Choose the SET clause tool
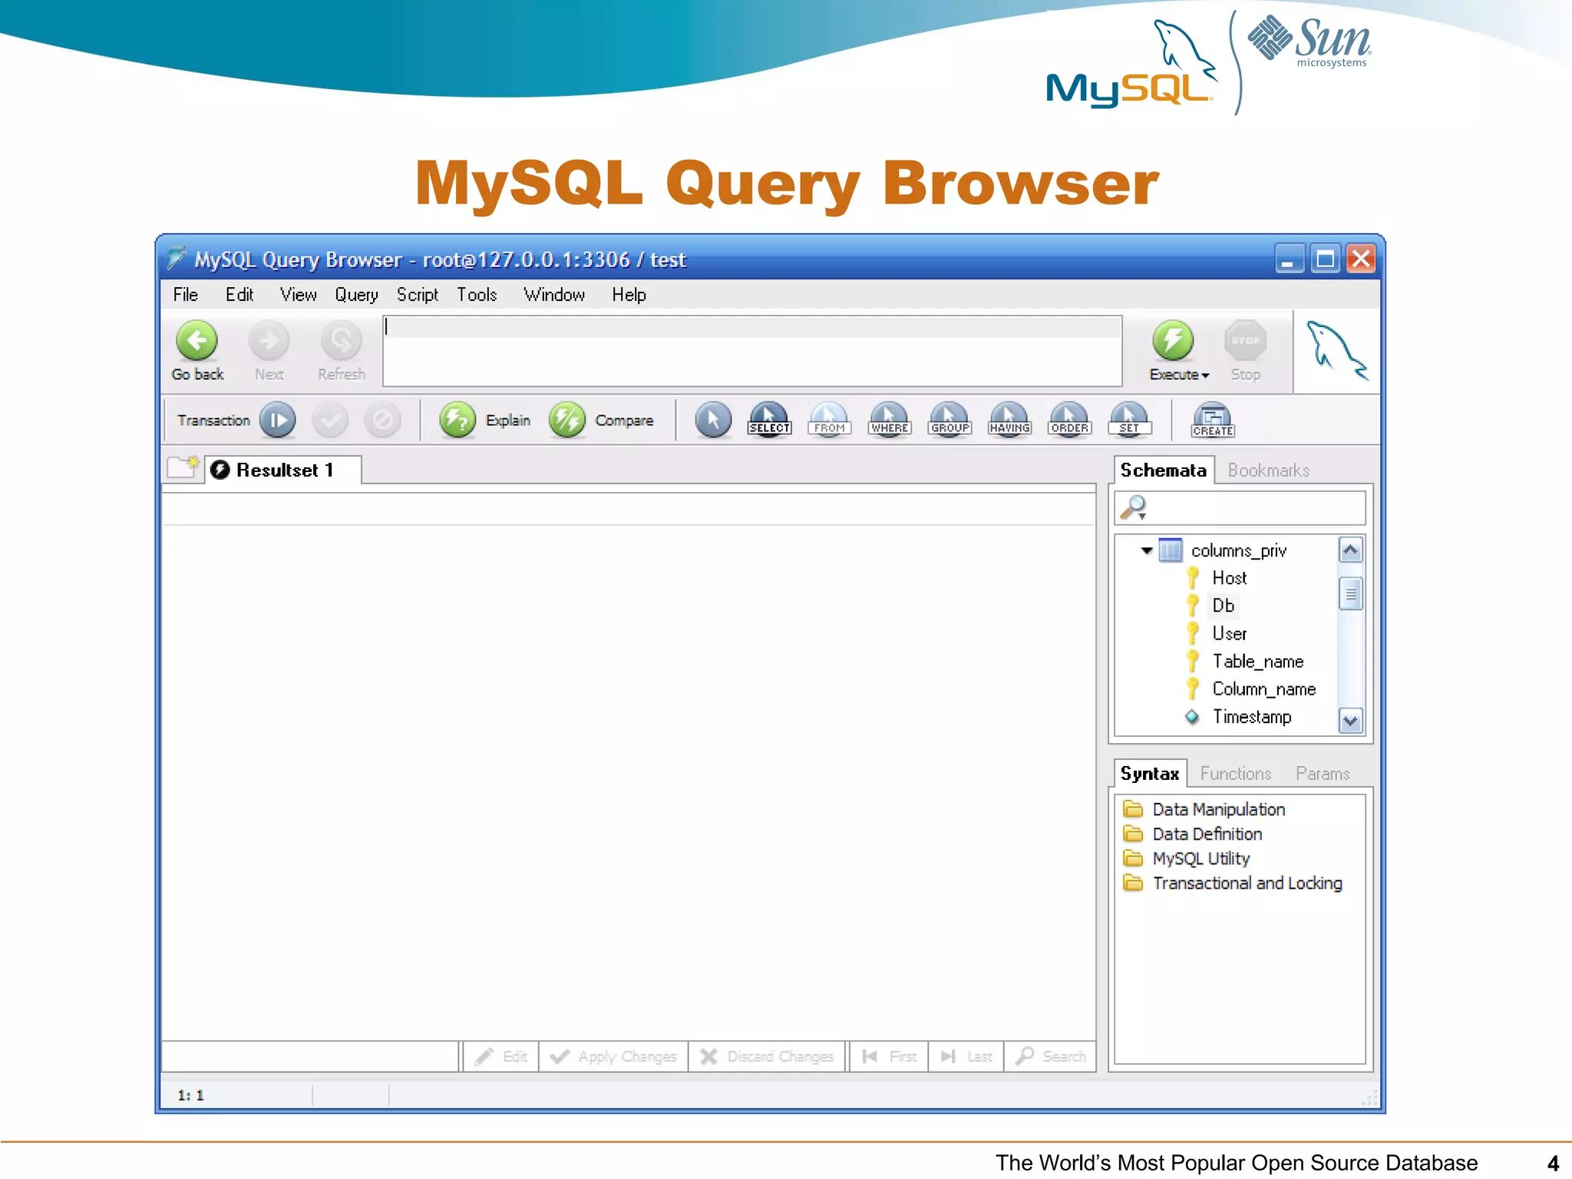Viewport: 1572px width, 1179px height. click(x=1130, y=420)
